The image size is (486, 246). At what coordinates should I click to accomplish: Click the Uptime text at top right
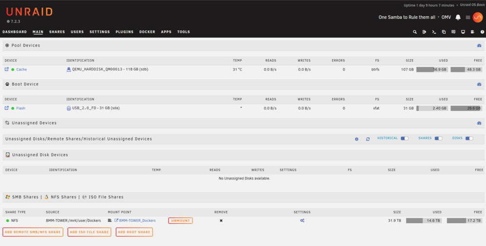(429, 5)
